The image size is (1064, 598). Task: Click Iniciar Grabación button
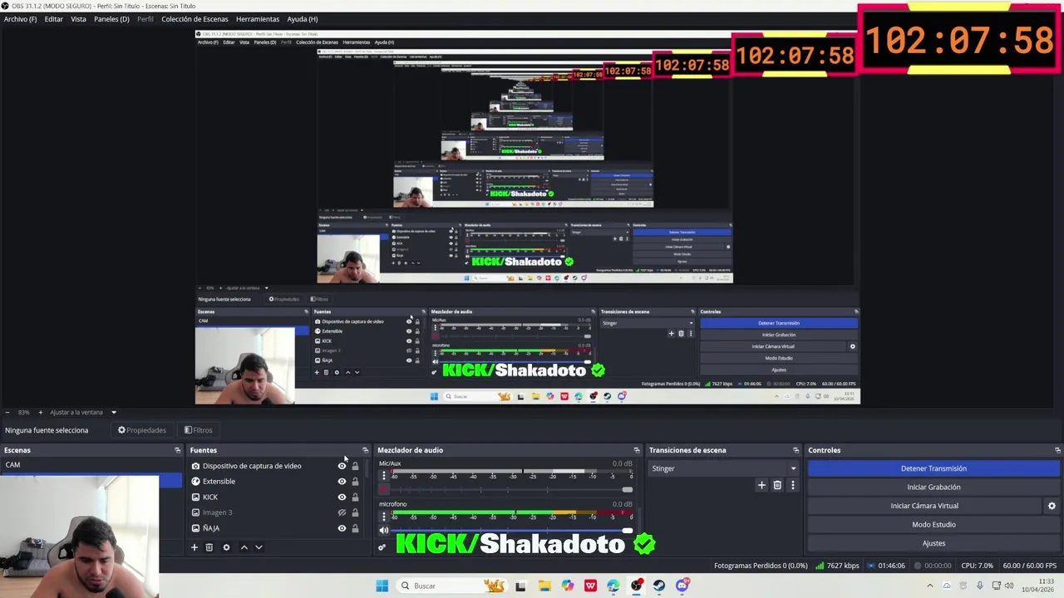[933, 488]
